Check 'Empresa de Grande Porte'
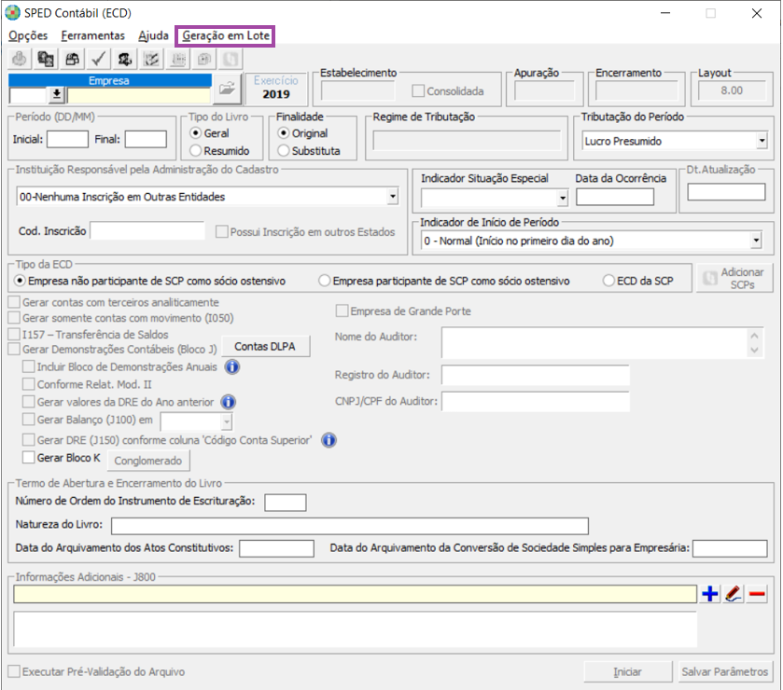Image resolution: width=783 pixels, height=690 pixels. (343, 311)
